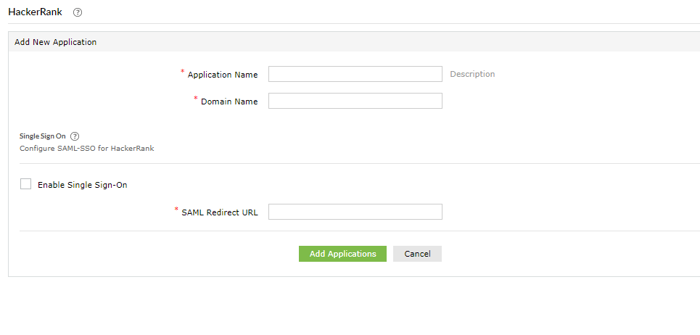
Task: Focus the SAML Redirect URL field
Action: (355, 212)
